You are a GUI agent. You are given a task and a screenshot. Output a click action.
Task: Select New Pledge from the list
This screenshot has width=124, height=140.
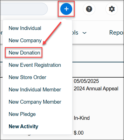tap(22, 114)
